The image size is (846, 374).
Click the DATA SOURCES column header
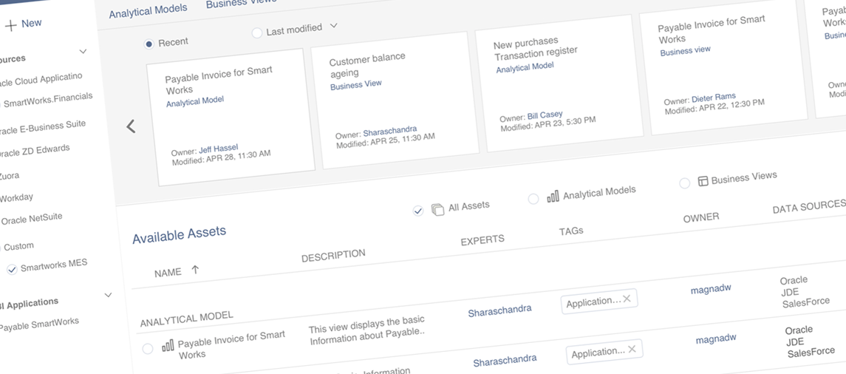[809, 206]
